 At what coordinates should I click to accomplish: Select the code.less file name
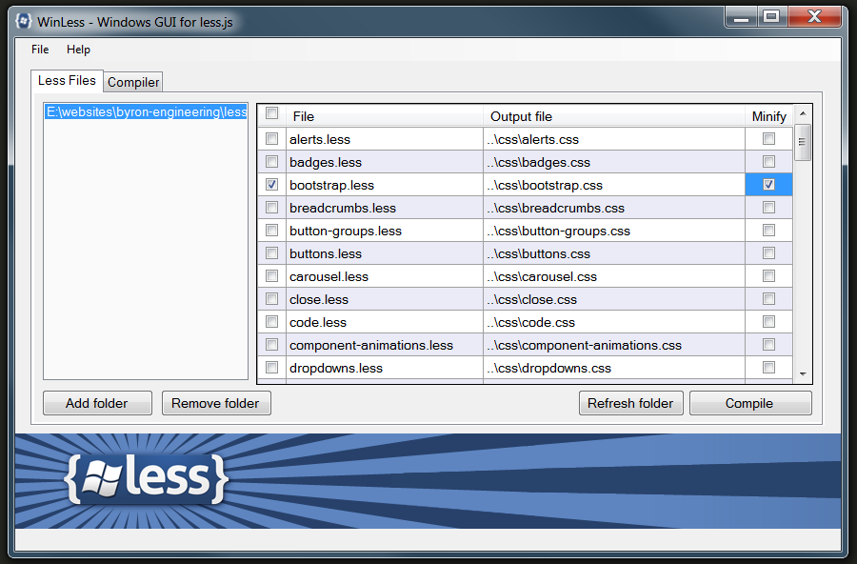pos(318,323)
